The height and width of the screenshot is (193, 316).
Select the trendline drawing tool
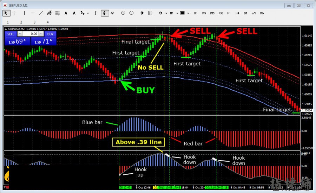tap(41, 13)
